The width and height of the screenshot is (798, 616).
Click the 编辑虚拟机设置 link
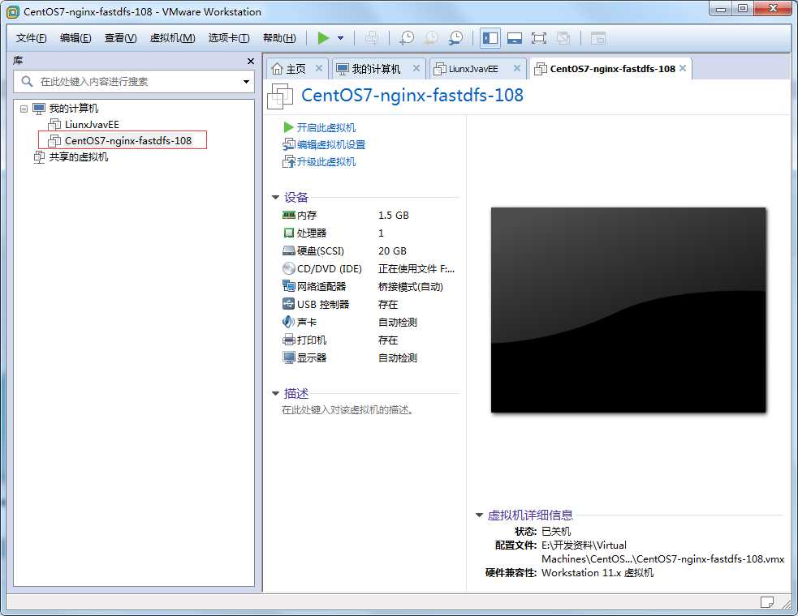(331, 145)
